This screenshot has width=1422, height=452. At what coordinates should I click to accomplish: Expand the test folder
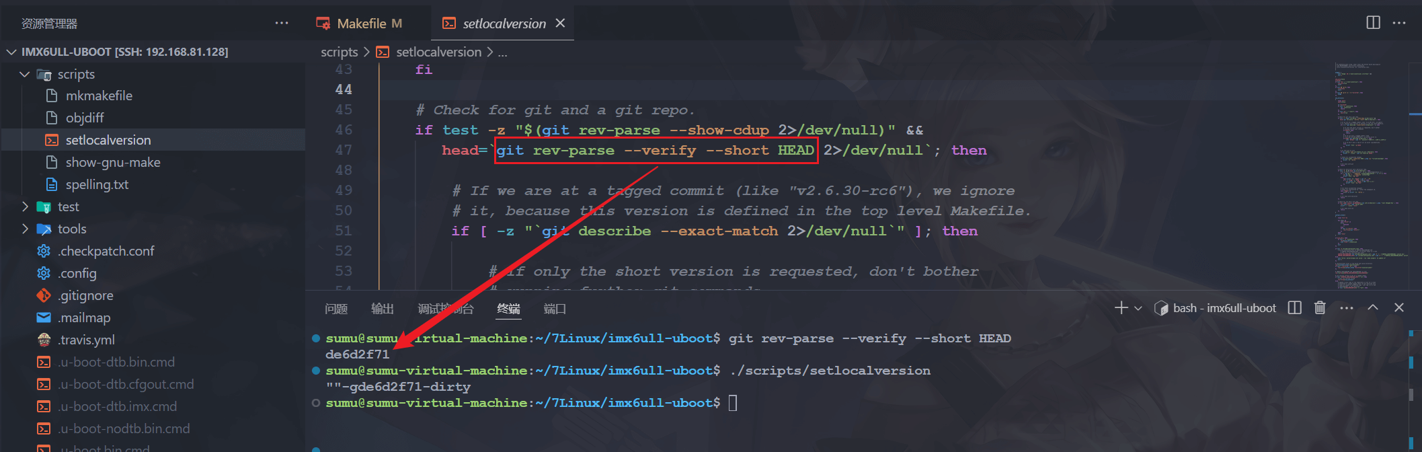point(25,206)
